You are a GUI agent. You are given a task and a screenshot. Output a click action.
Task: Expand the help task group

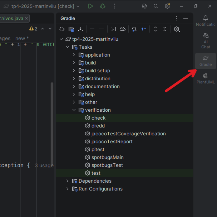[x=74, y=94]
